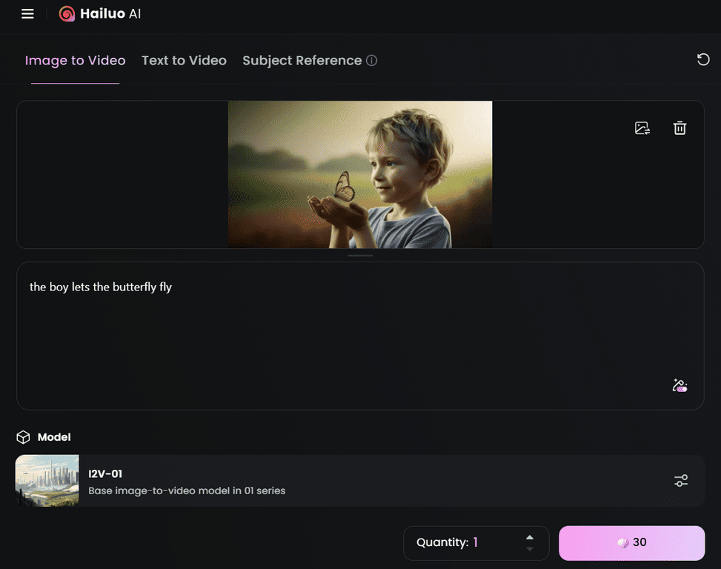This screenshot has width=721, height=569.
Task: Increase quantity with up arrow
Action: click(530, 537)
